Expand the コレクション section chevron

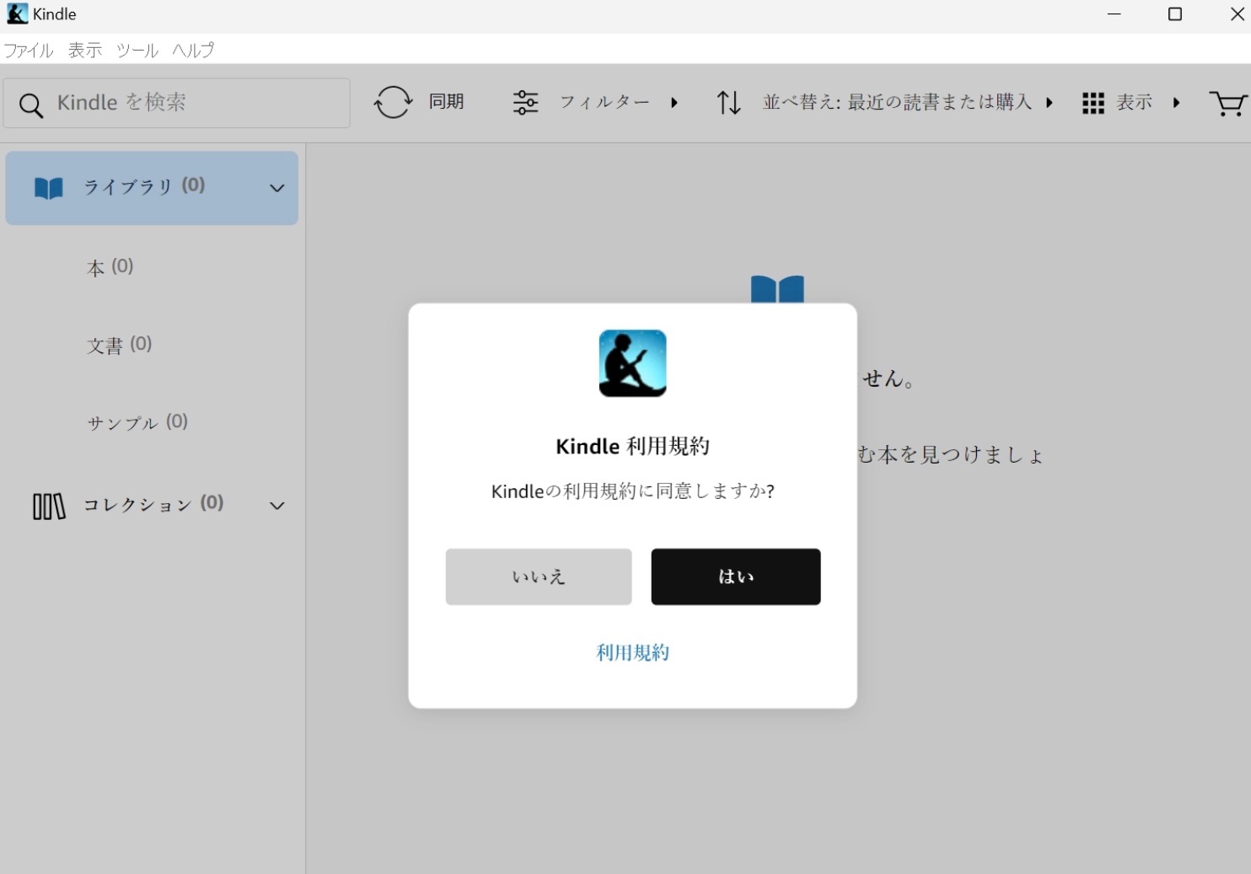click(x=277, y=506)
